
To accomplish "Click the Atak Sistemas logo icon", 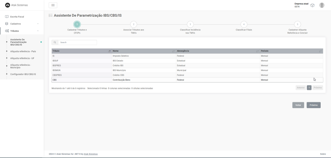I will point(8,5).
